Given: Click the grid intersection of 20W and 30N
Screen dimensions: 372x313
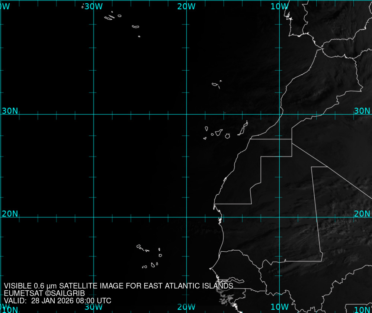Looking at the screenshot, I should click(186, 114).
